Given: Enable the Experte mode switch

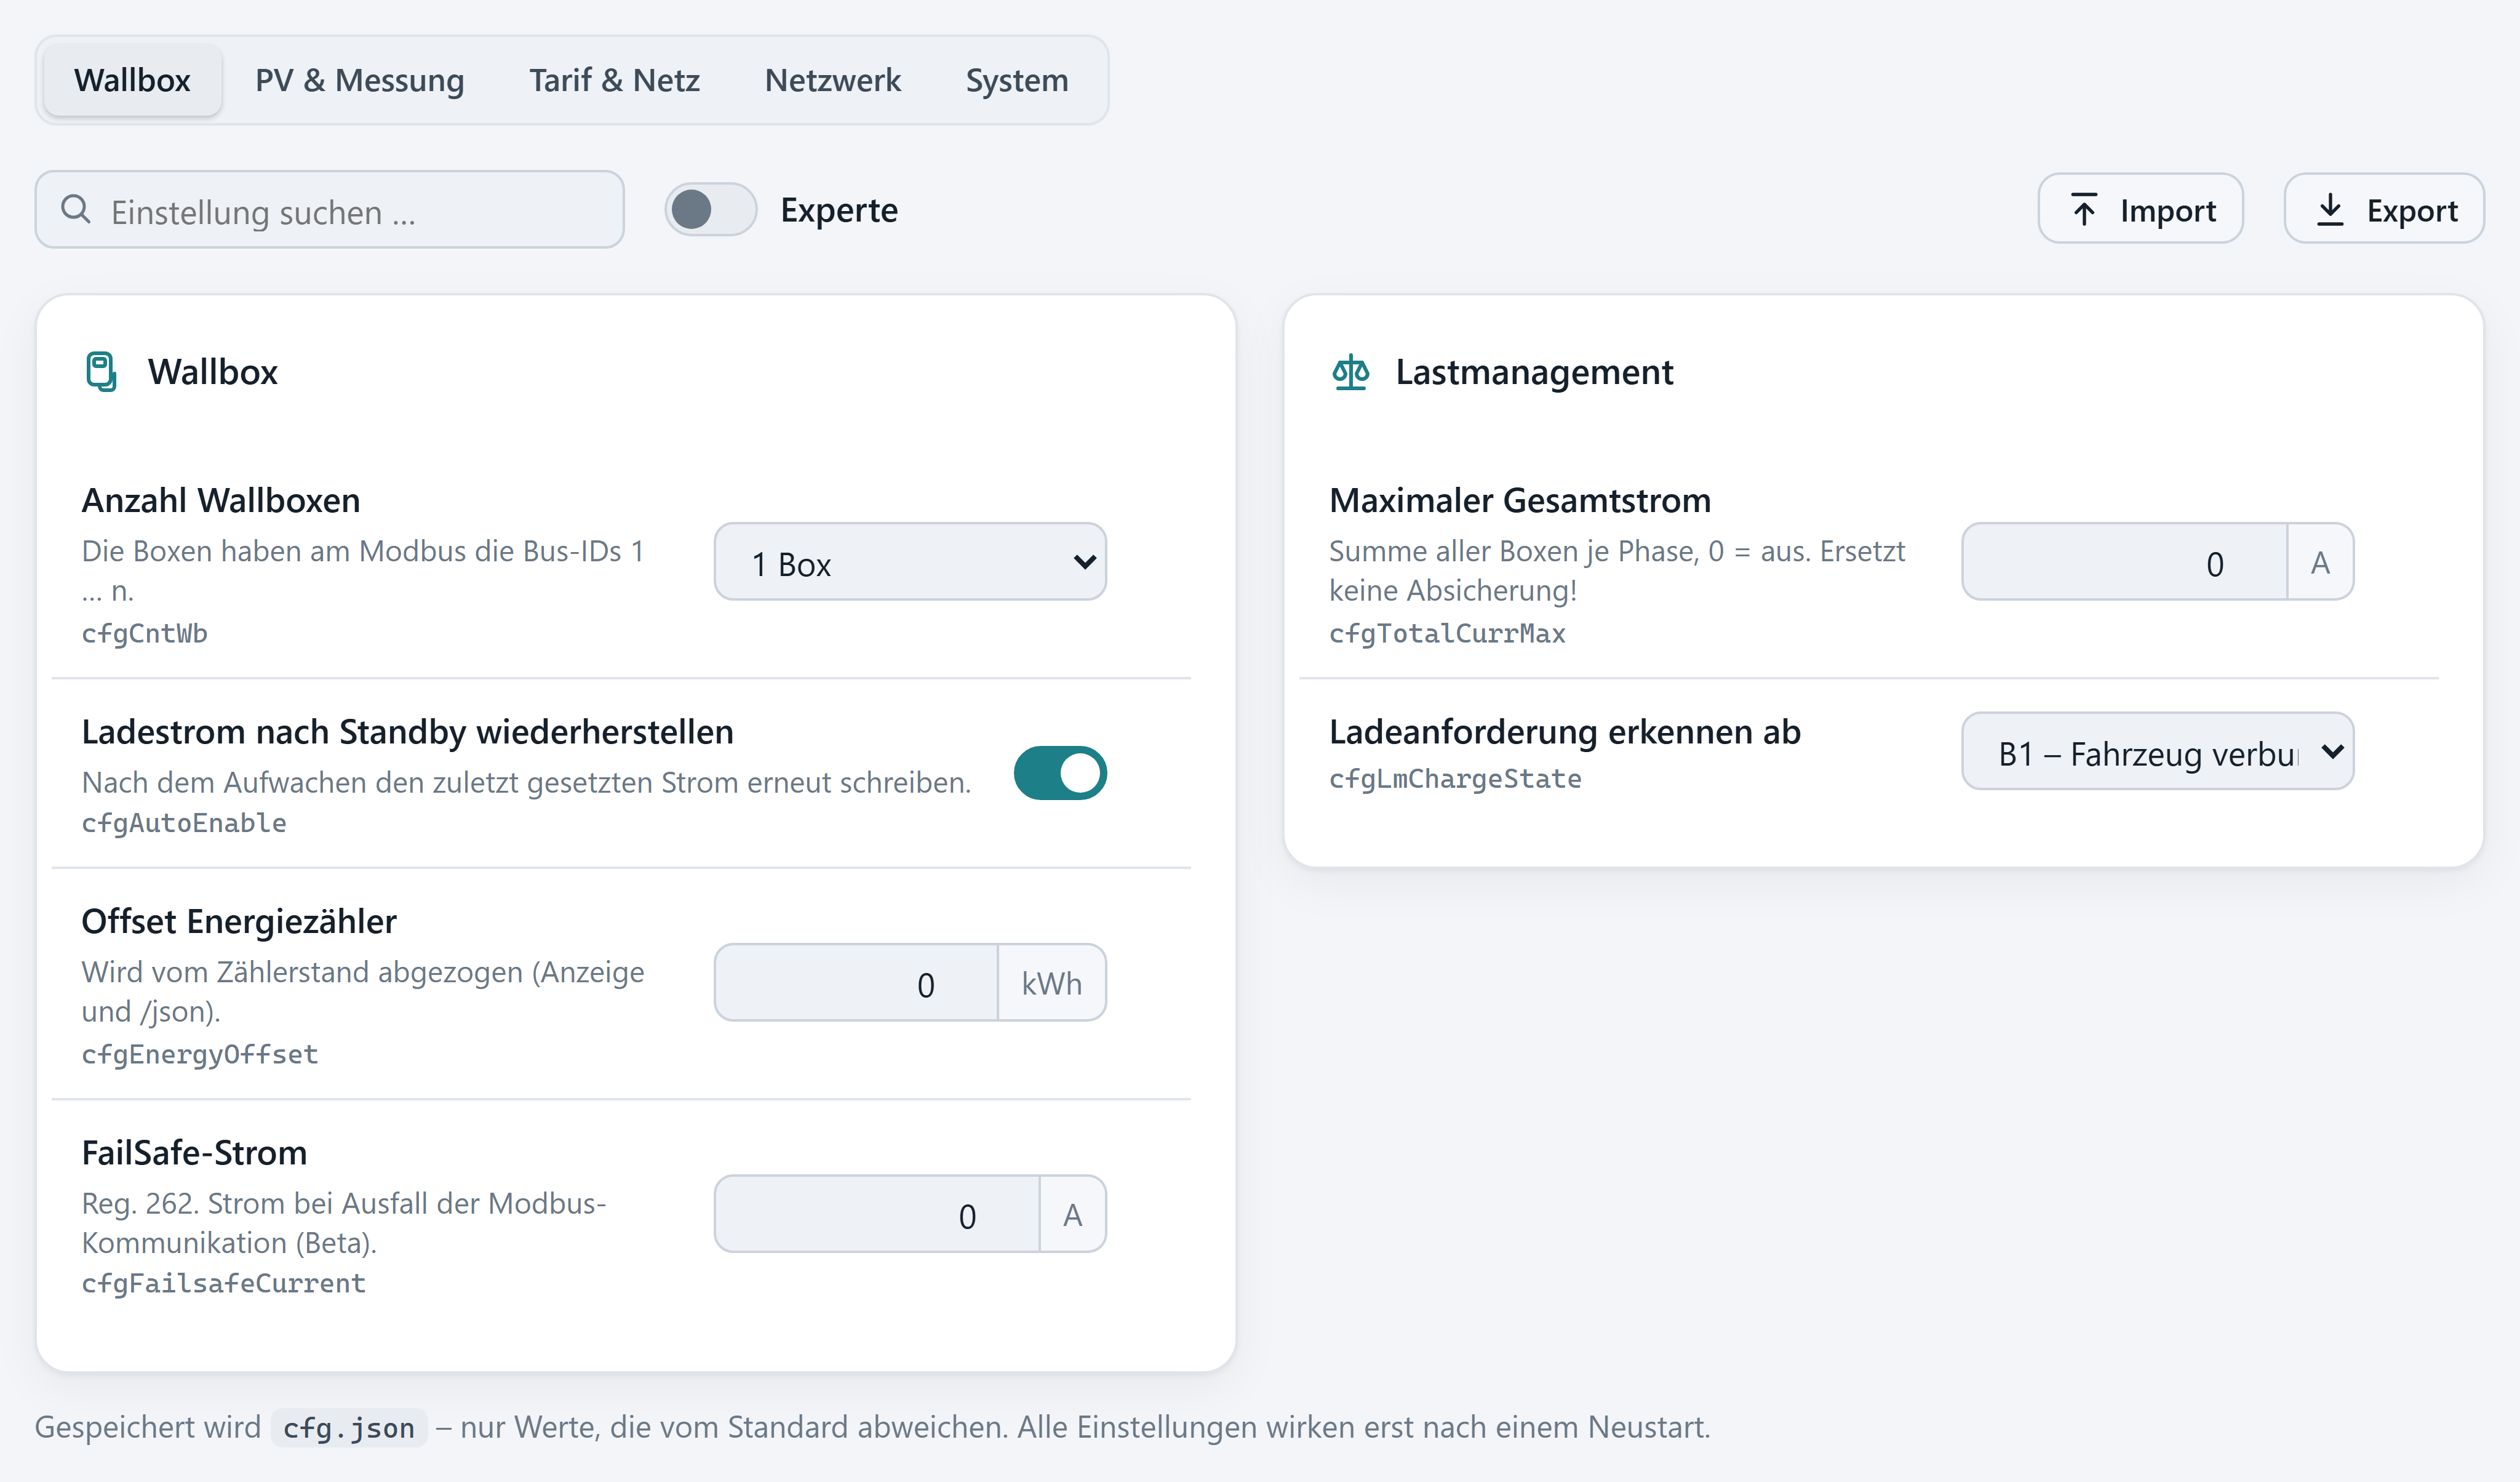Looking at the screenshot, I should tap(711, 210).
